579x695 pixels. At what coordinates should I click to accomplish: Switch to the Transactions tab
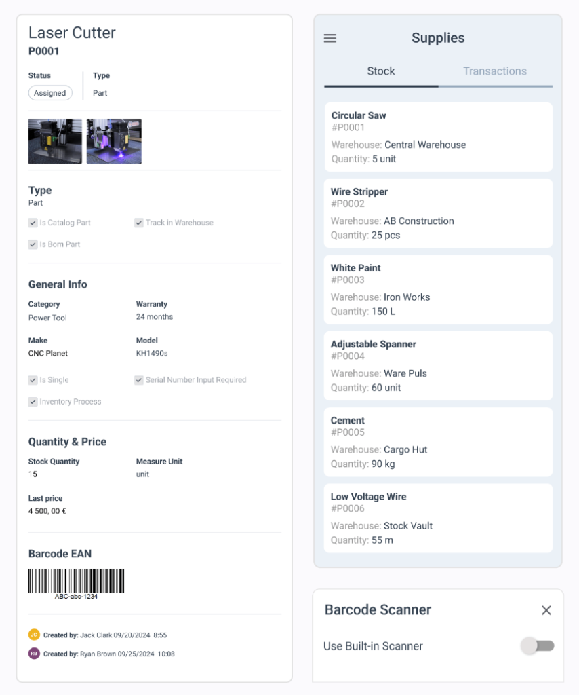click(x=496, y=71)
